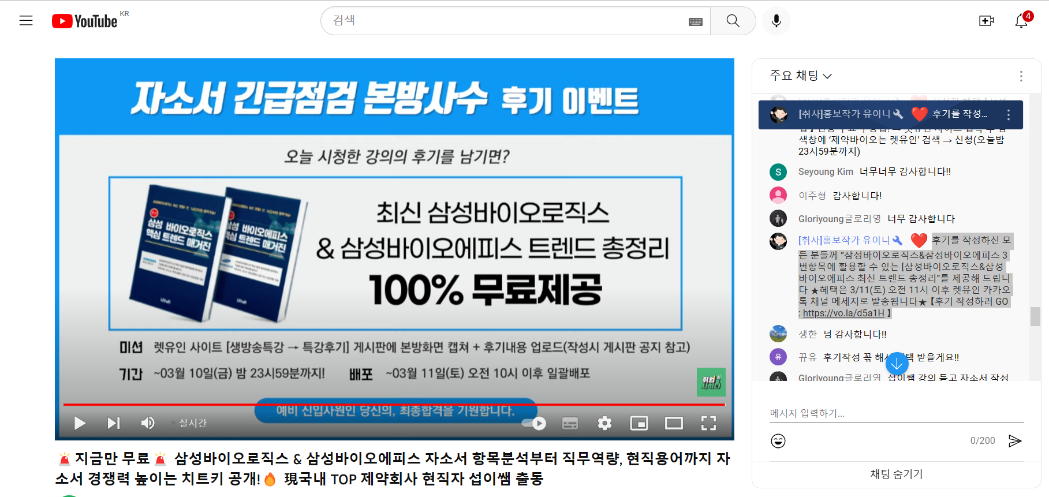Viewport: 1049px width, 497px height.
Task: Click 홍보작가 유이니 avatar in chat message
Action: click(x=778, y=241)
